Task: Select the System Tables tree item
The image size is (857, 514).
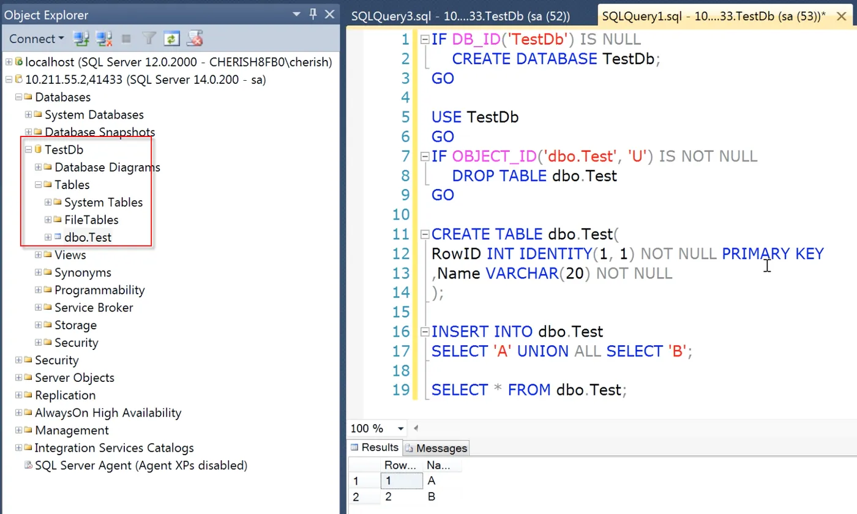Action: [103, 202]
